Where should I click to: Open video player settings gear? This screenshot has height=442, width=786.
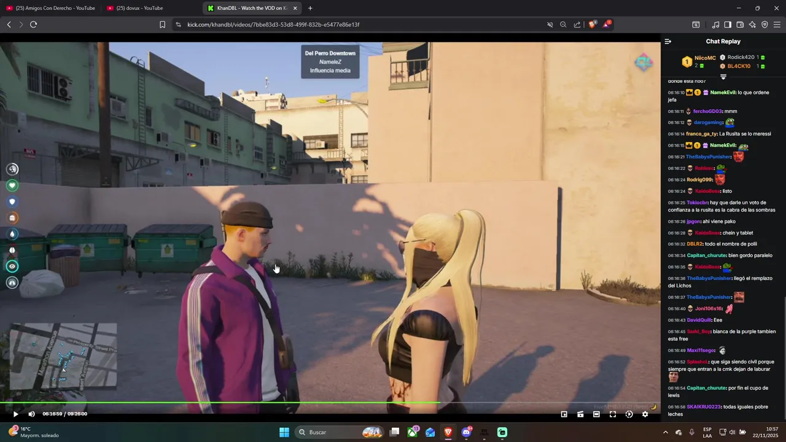point(645,414)
